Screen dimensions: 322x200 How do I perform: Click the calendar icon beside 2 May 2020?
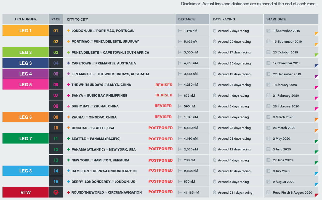(x=268, y=139)
